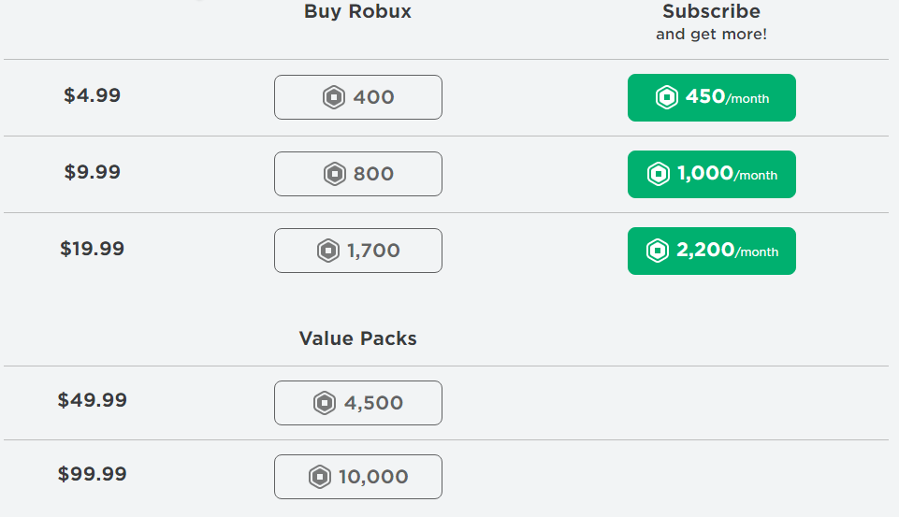Click the Subscribe column heading

coord(711,12)
